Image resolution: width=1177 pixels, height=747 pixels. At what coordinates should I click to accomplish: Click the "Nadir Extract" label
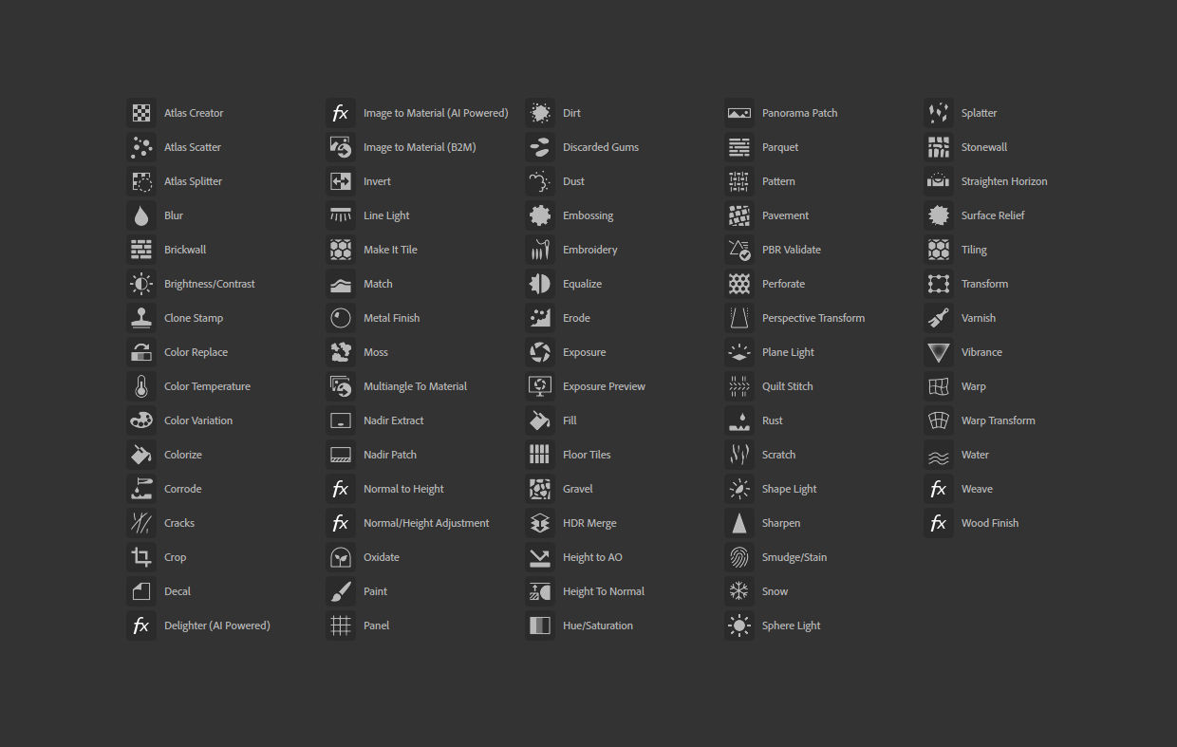coord(393,420)
